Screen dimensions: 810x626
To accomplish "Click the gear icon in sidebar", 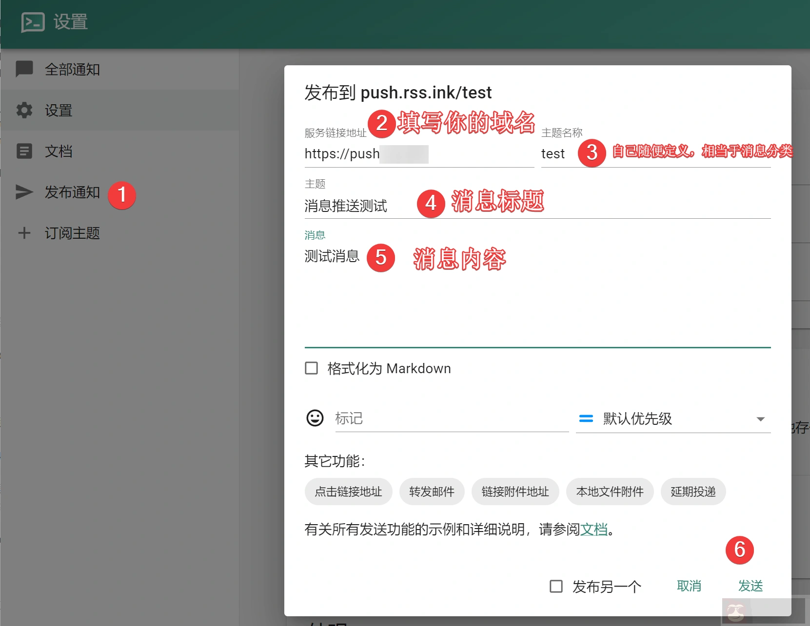I will coord(24,111).
